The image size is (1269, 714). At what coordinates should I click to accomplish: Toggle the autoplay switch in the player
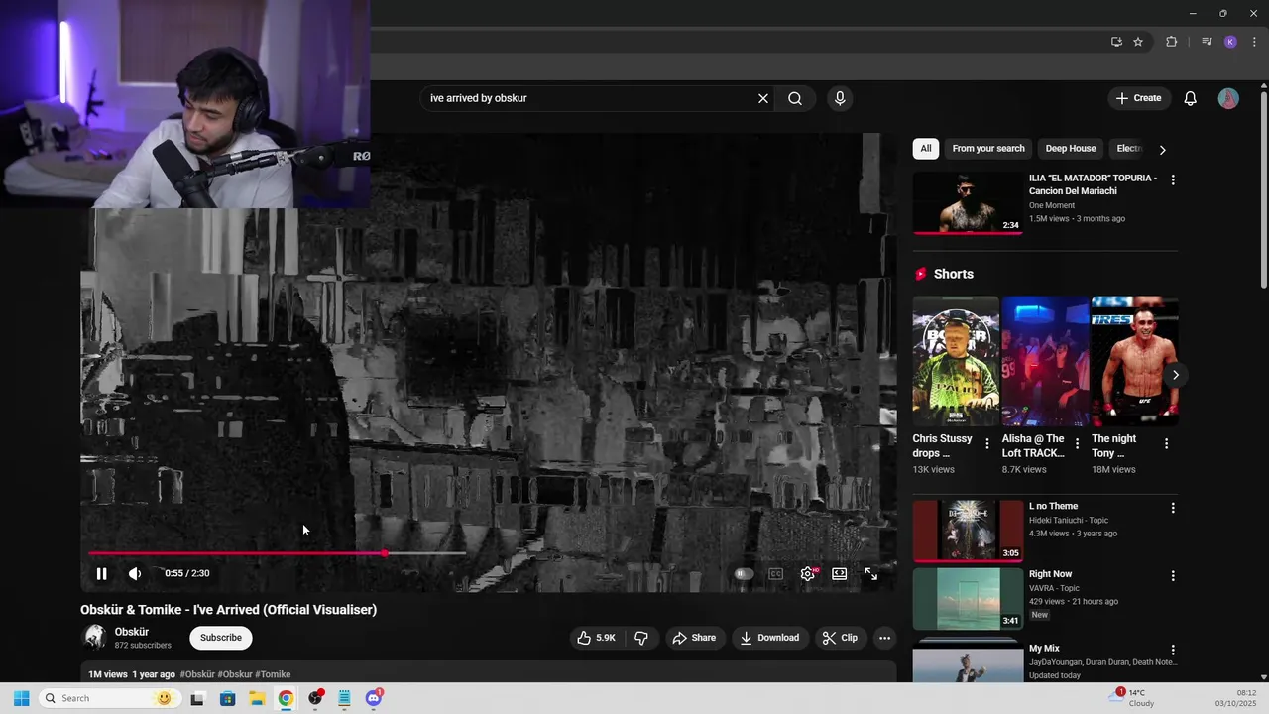[x=744, y=573]
